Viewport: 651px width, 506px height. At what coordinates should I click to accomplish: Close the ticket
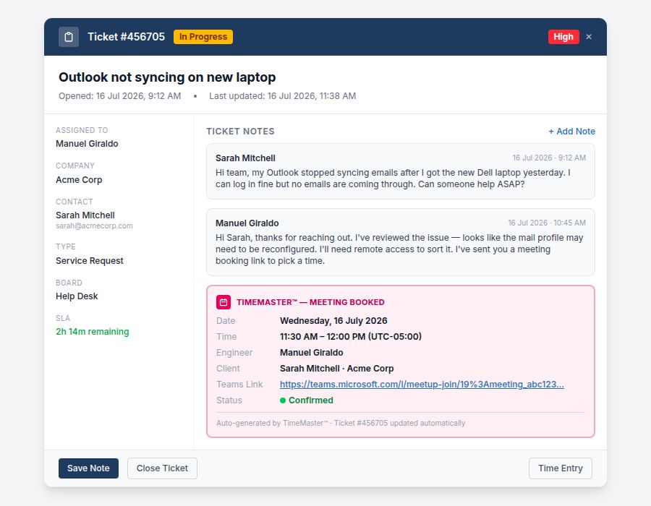coord(162,468)
